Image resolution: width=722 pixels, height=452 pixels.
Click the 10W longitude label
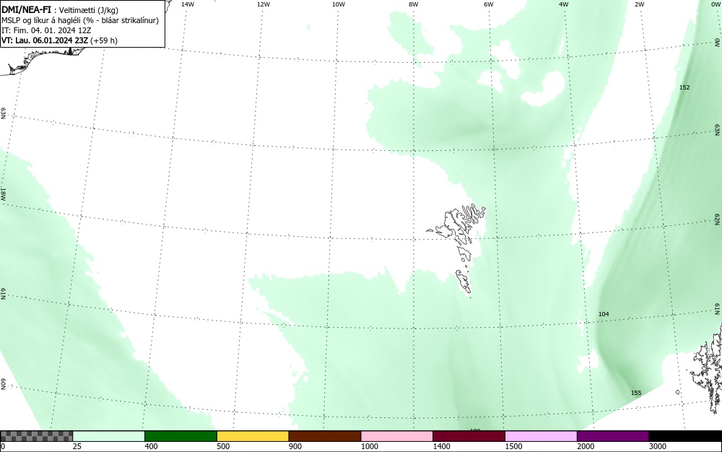339,4
